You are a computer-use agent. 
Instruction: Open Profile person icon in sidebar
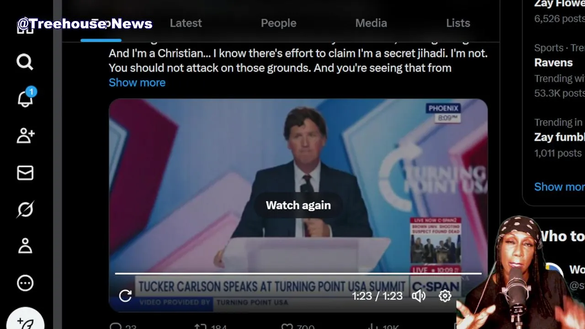pyautogui.click(x=25, y=246)
